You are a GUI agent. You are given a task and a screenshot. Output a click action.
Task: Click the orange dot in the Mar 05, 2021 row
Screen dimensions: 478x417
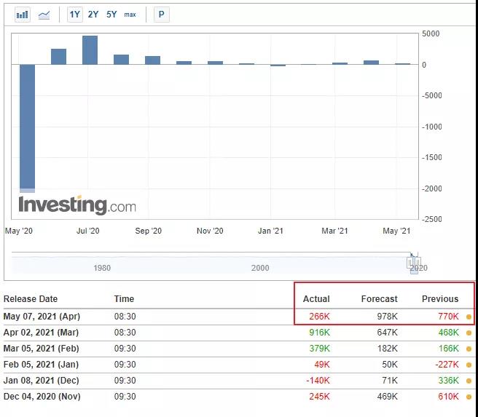(x=469, y=349)
